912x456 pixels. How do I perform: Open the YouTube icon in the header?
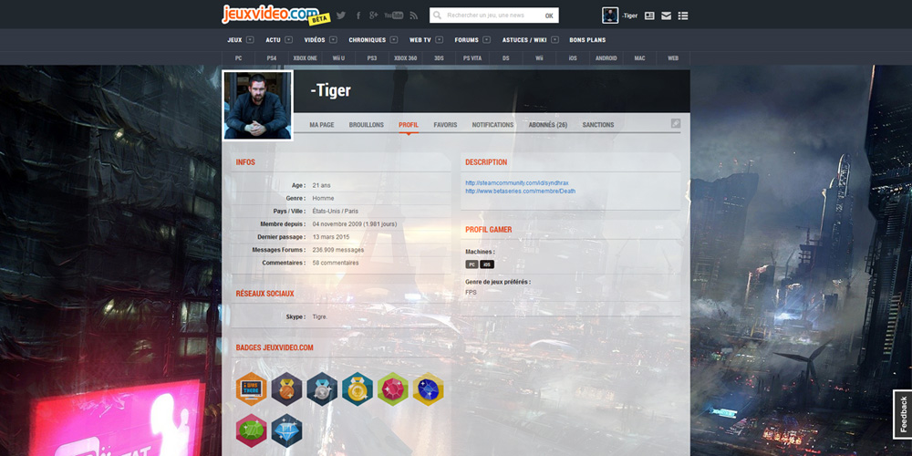pos(394,16)
